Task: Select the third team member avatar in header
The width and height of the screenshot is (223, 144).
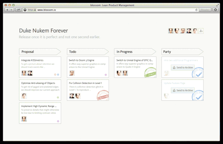Action: 183,31
